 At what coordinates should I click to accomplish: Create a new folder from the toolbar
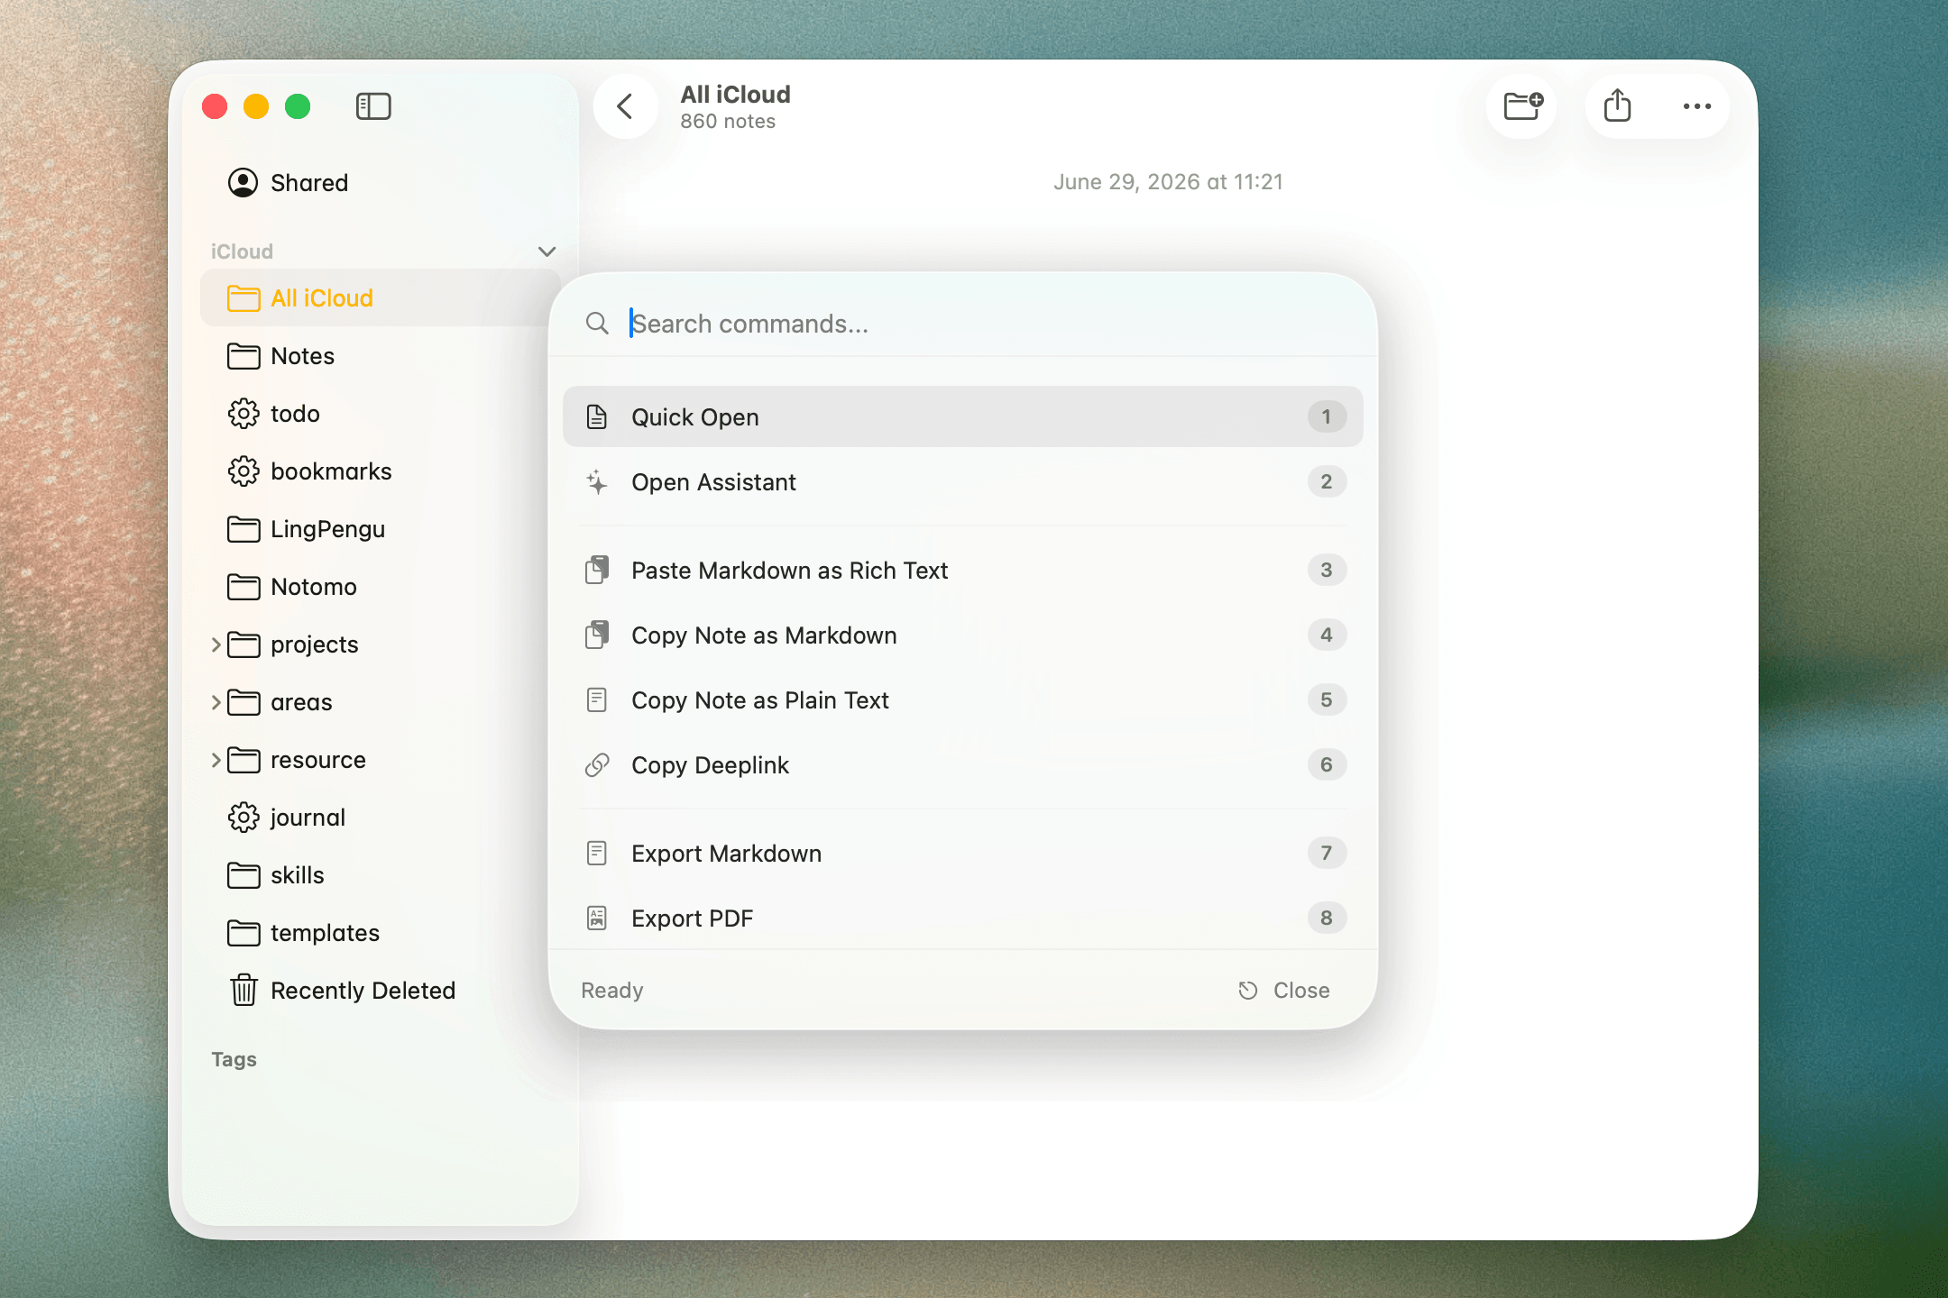1523,106
